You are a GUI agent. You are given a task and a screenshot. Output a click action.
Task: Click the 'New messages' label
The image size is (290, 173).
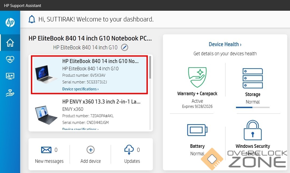click(49, 161)
